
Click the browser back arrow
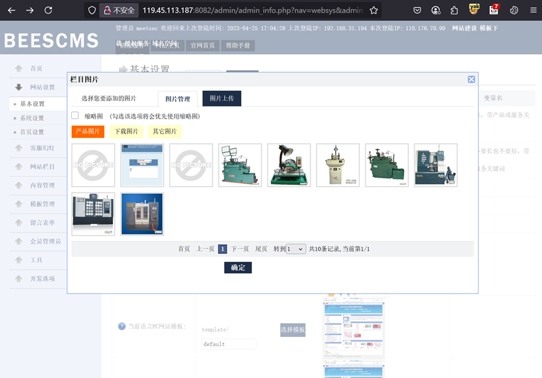coord(11,10)
